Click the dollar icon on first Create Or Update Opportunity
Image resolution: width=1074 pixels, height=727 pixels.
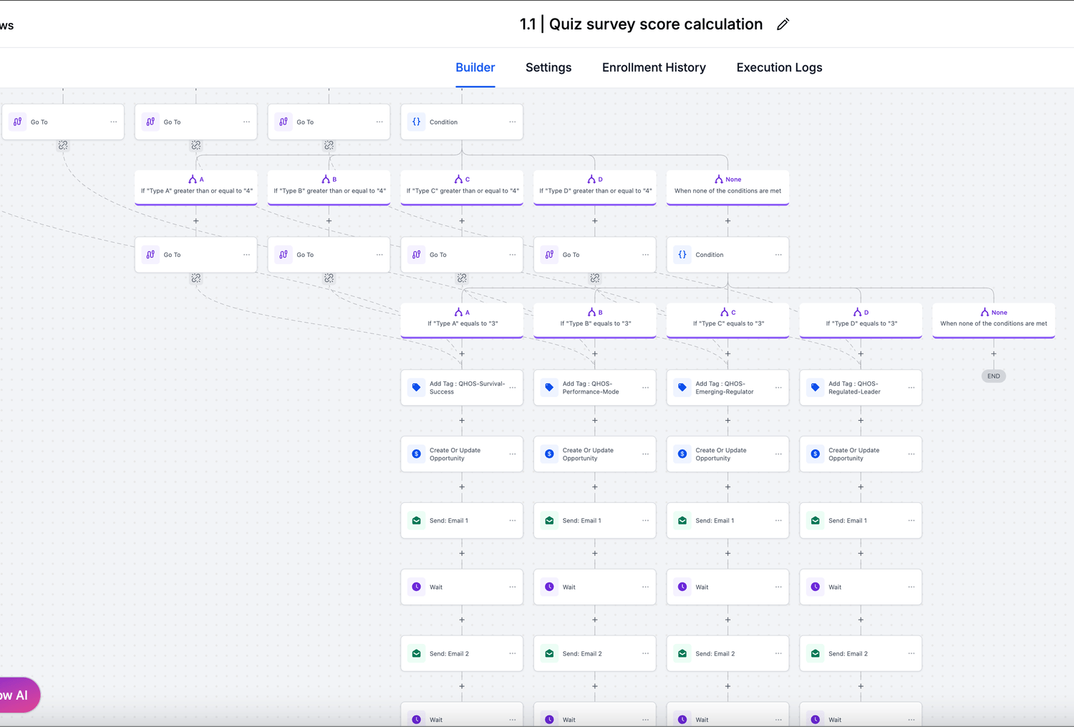coord(416,454)
